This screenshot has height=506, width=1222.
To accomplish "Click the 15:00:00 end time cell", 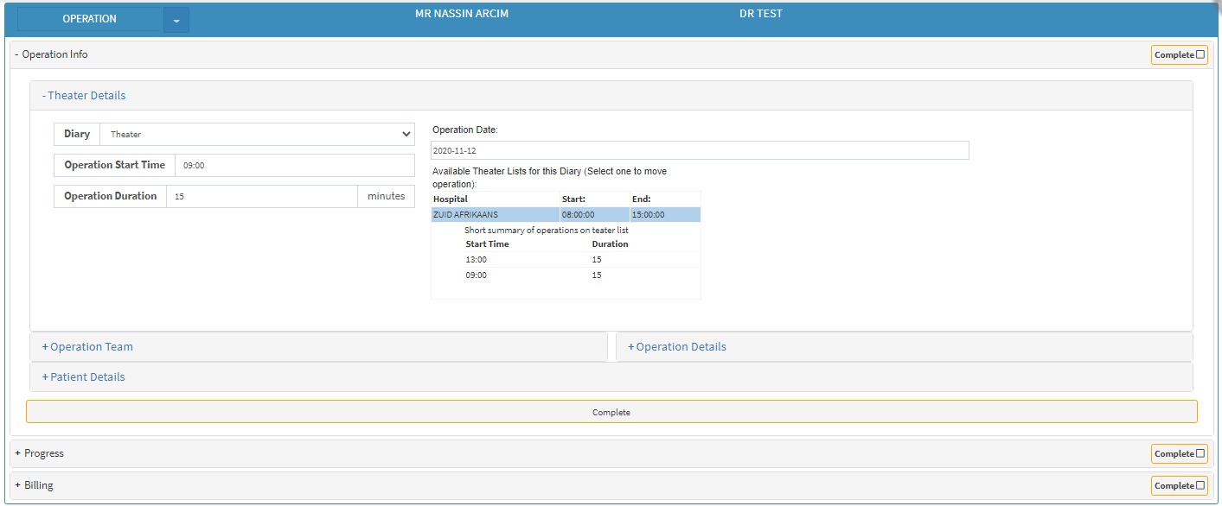I will tap(665, 215).
